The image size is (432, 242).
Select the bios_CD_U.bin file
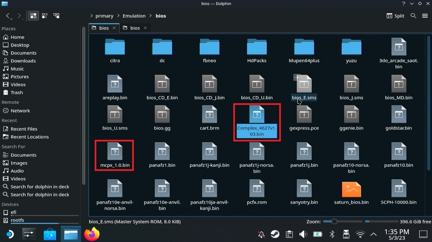click(257, 88)
